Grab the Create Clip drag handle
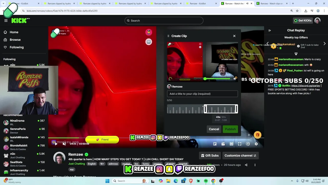 click(168, 36)
